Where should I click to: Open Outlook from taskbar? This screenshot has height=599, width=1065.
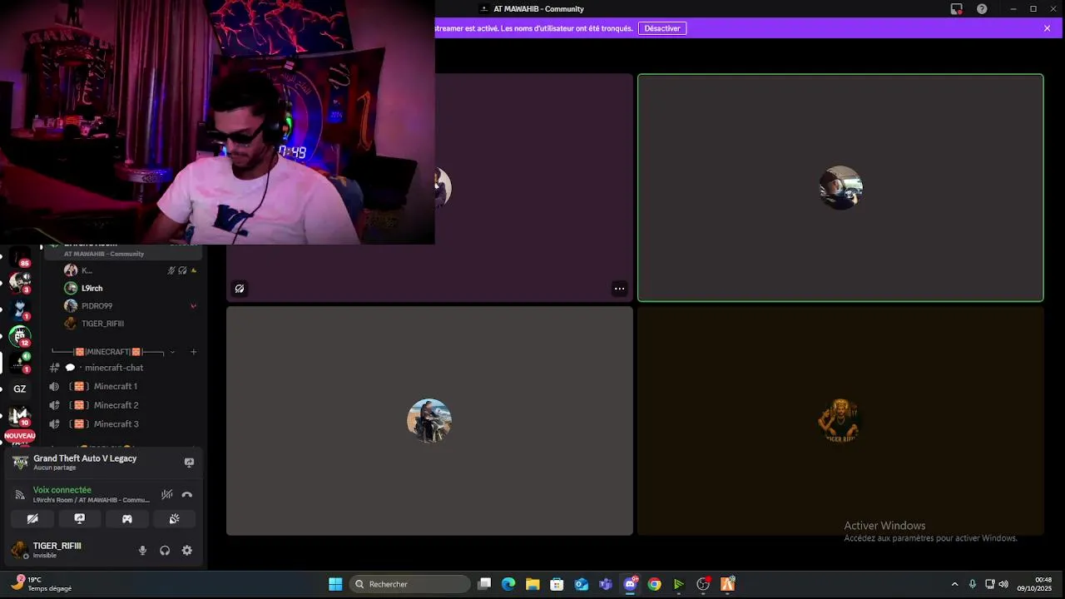click(581, 584)
